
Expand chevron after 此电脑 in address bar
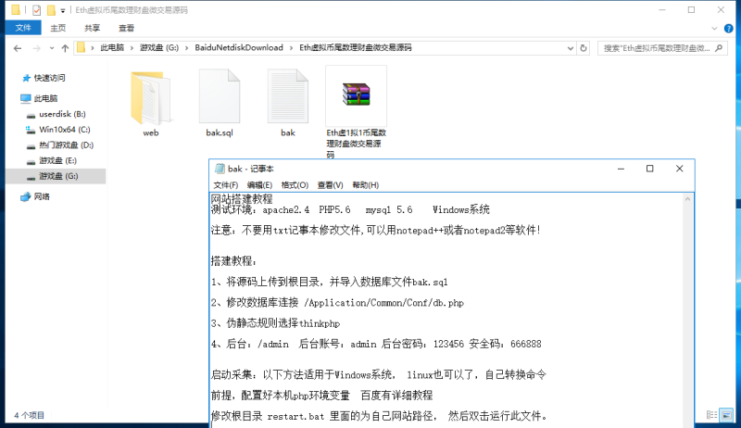pyautogui.click(x=132, y=48)
